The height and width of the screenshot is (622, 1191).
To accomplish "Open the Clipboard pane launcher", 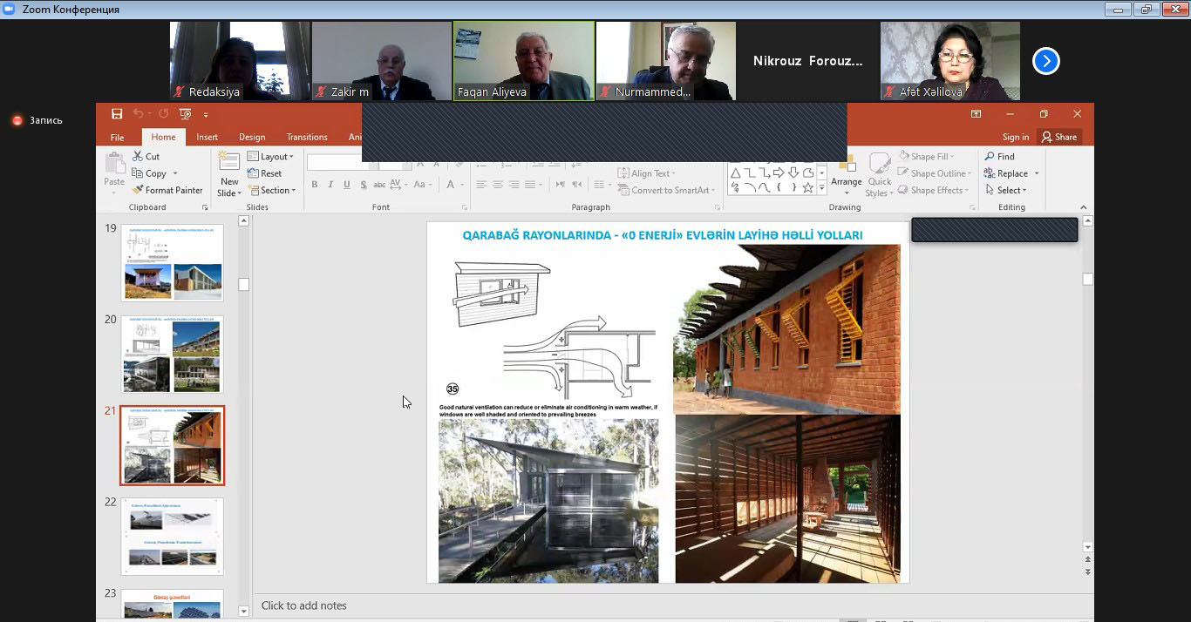I will click(x=206, y=207).
